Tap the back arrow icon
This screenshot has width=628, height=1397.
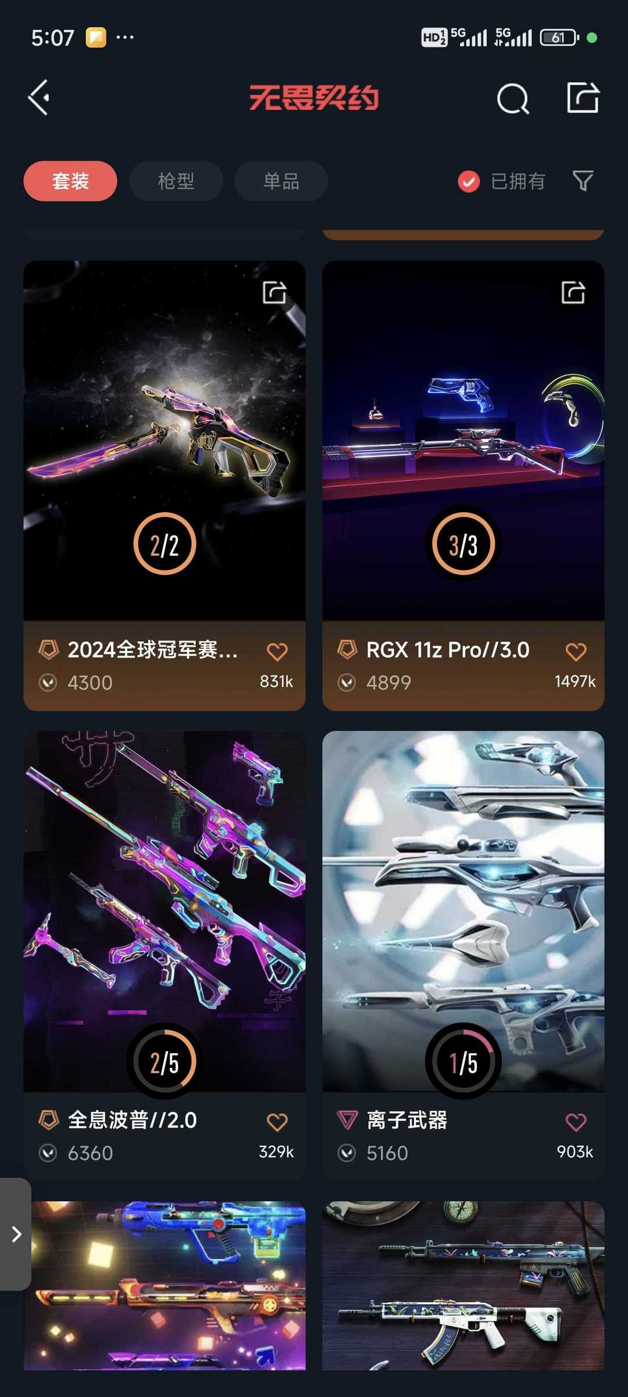(x=39, y=97)
